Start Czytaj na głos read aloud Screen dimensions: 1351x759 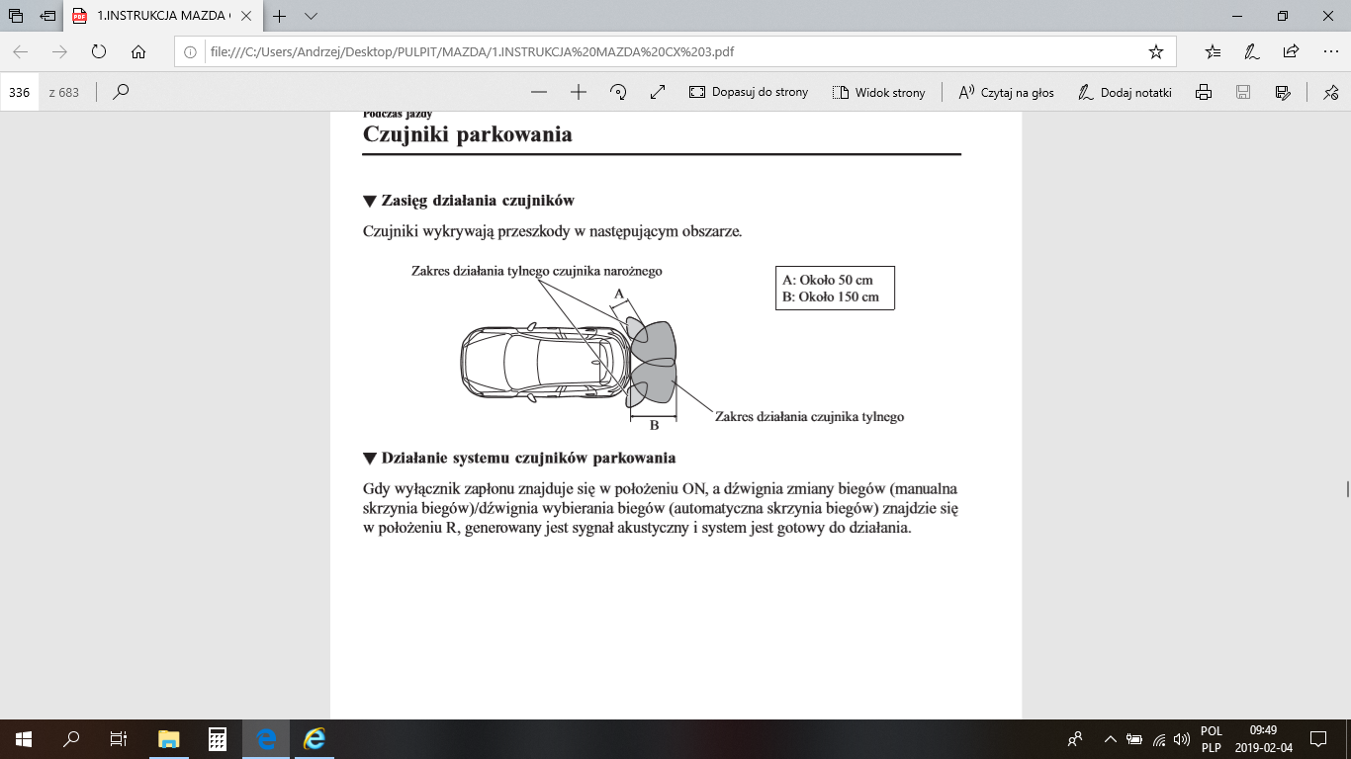tap(1006, 92)
